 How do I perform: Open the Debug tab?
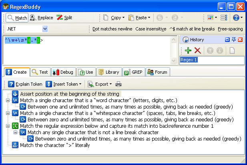[x=64, y=72]
